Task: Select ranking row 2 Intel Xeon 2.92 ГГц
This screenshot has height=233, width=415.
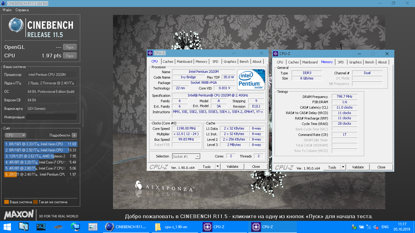Action: (x=41, y=150)
